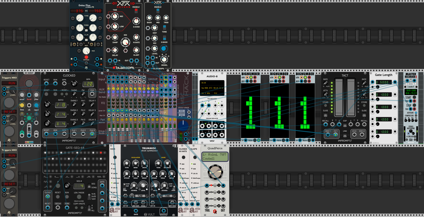Click the CV 1 output jack on TACT
The width and height of the screenshot is (424, 217).
coord(336,135)
